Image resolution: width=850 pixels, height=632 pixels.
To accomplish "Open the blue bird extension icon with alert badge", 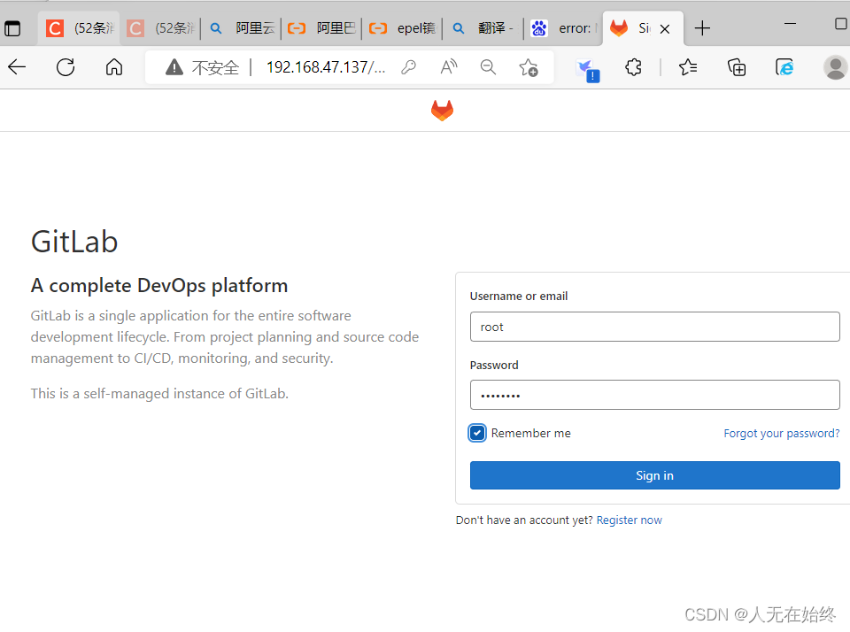I will click(x=588, y=69).
